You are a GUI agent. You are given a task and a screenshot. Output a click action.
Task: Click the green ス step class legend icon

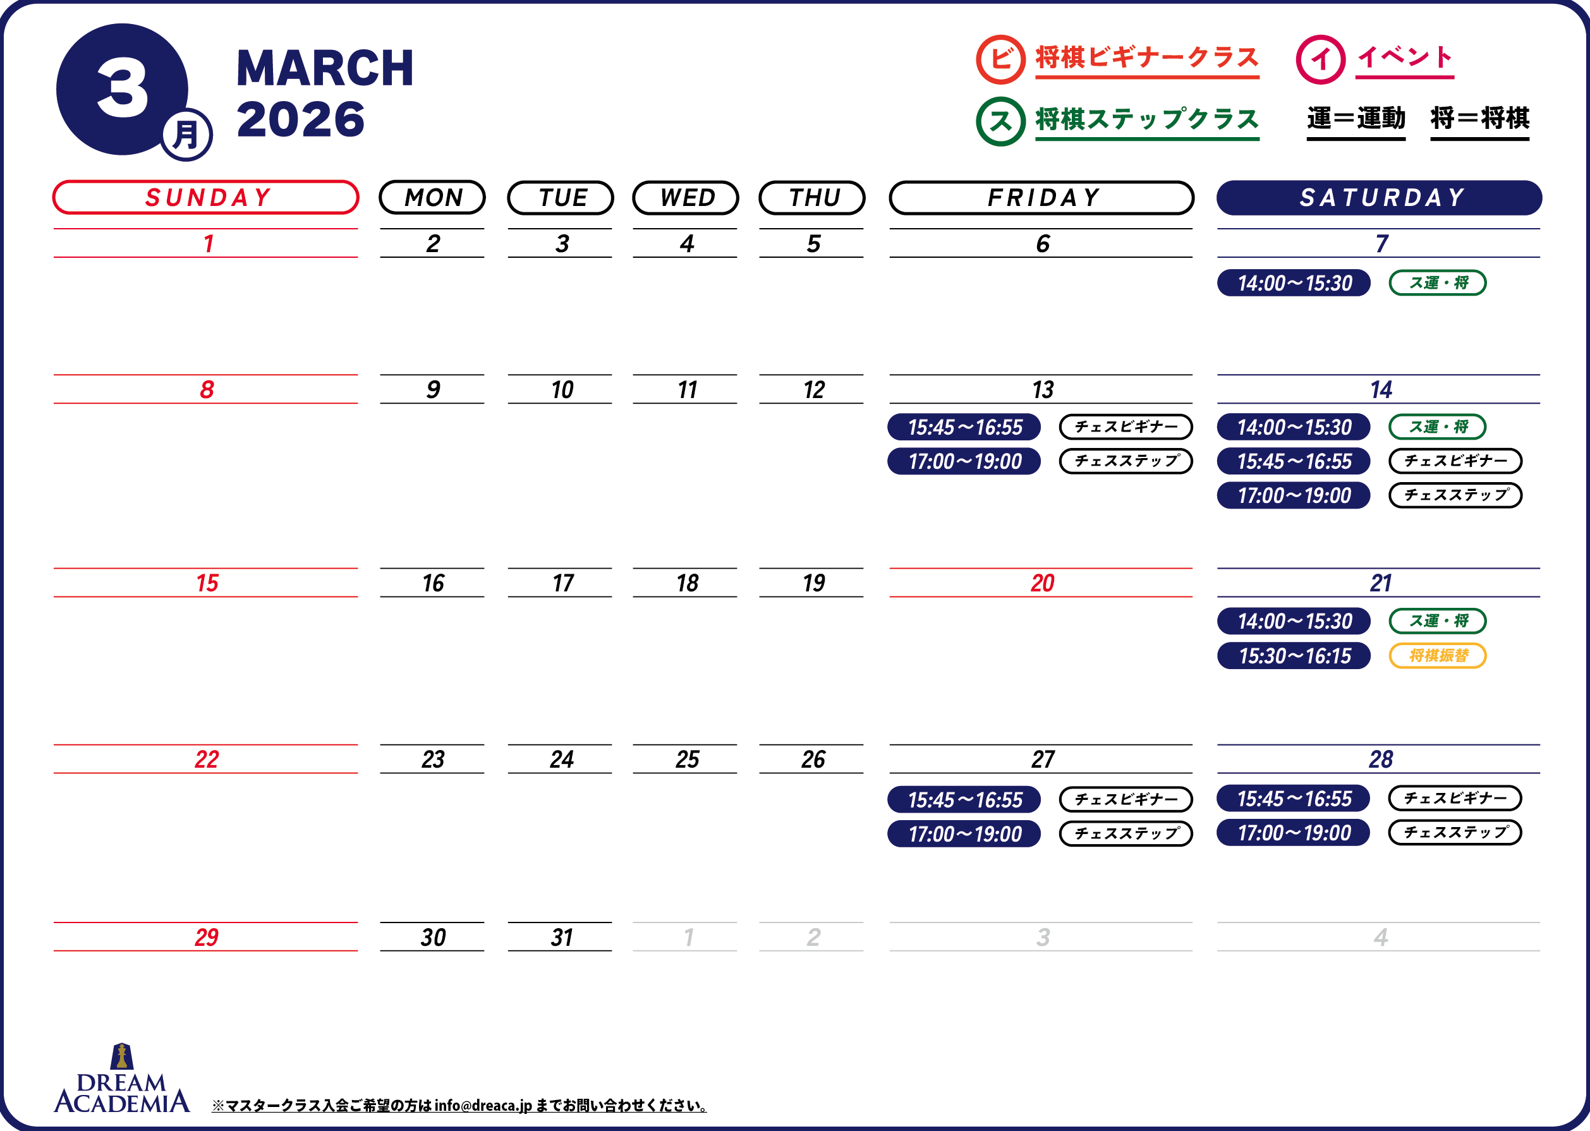(x=1000, y=121)
